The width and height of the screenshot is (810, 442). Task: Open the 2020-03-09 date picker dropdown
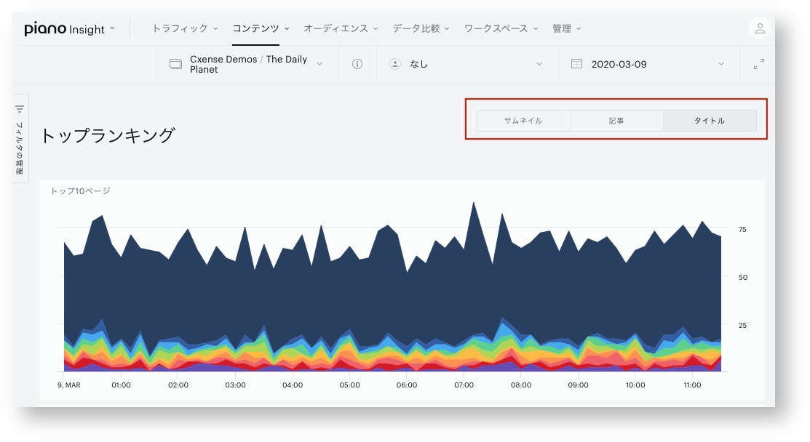click(649, 64)
